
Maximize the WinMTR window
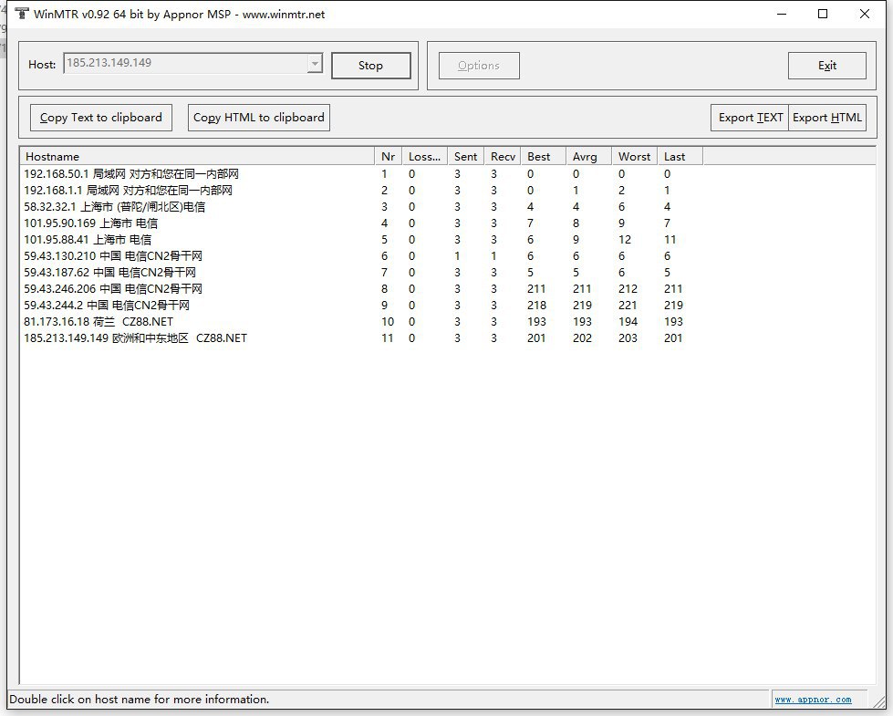tap(823, 14)
